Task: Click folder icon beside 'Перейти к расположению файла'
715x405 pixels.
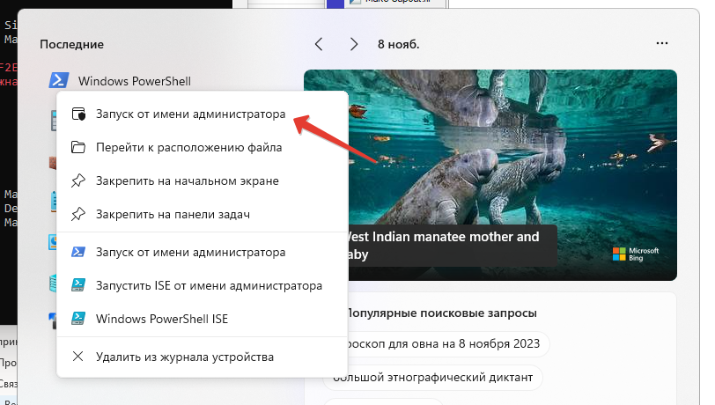Action: [78, 147]
